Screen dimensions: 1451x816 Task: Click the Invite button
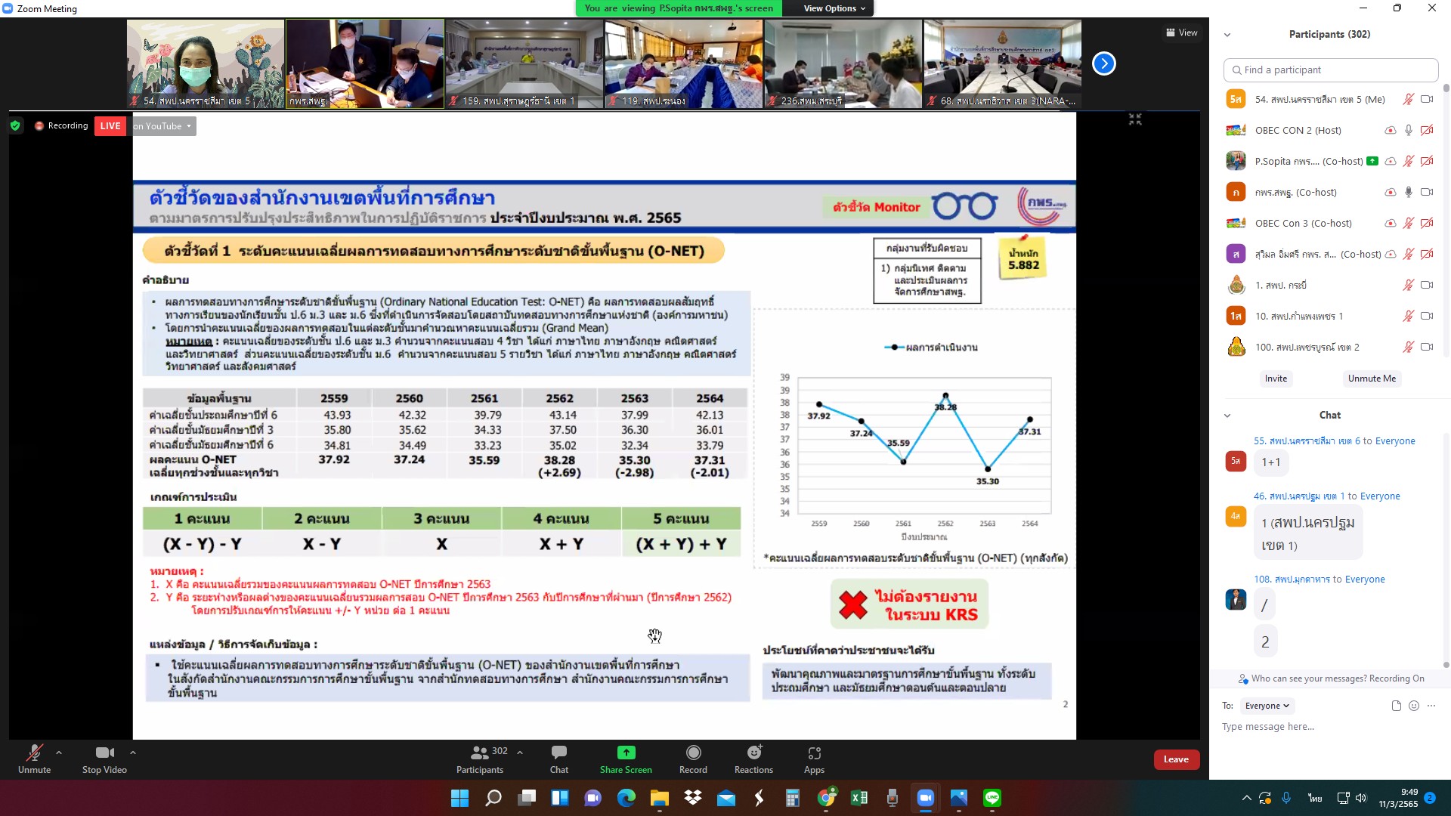point(1276,379)
